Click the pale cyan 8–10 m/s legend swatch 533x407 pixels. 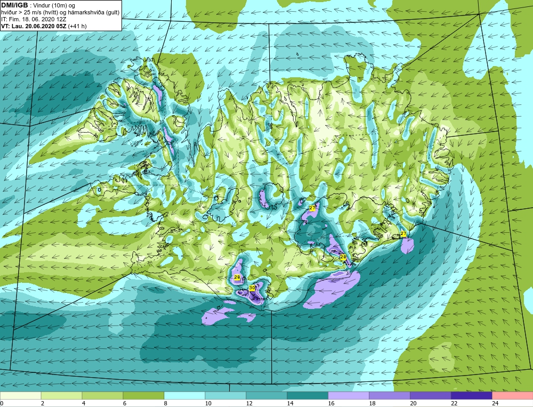tap(184, 395)
